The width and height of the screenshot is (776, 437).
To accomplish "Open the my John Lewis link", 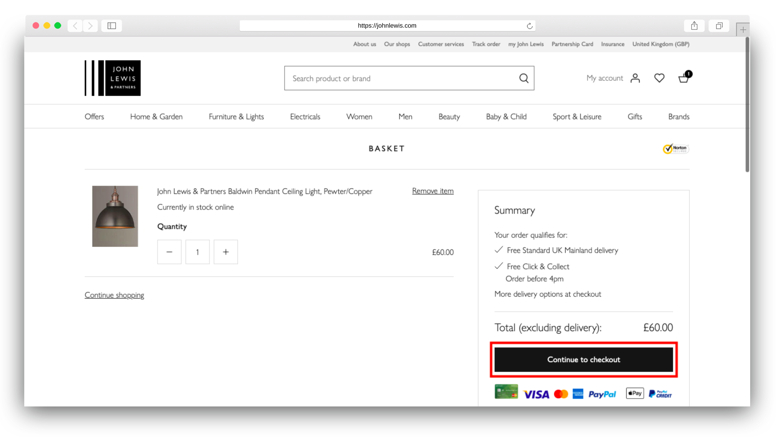I will (x=526, y=44).
